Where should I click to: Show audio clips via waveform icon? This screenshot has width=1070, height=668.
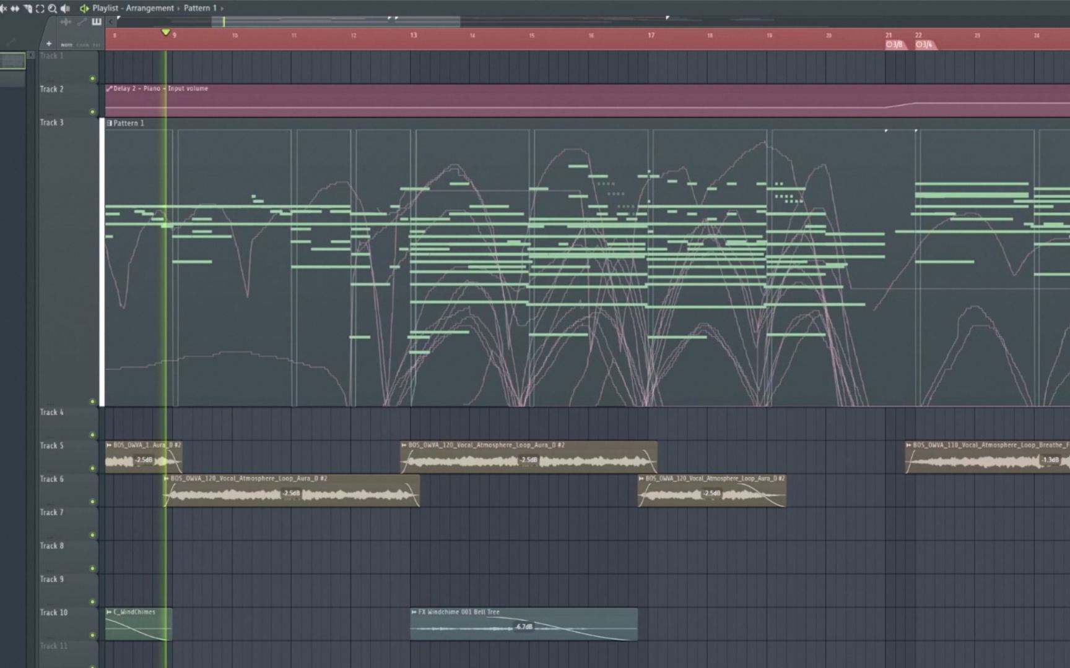(x=66, y=22)
